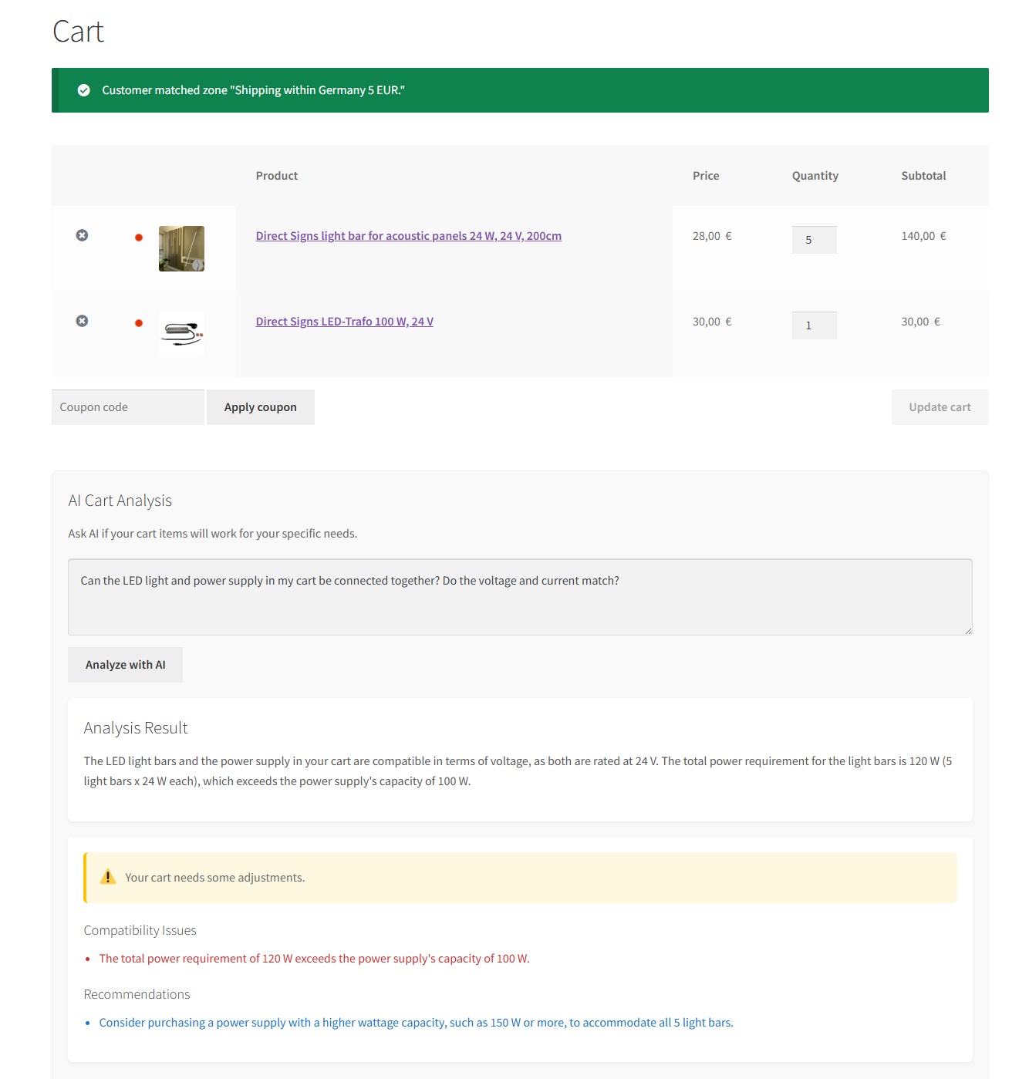Click the Analysis Result heading
Viewport: 1029px width, 1079px height.
click(136, 728)
